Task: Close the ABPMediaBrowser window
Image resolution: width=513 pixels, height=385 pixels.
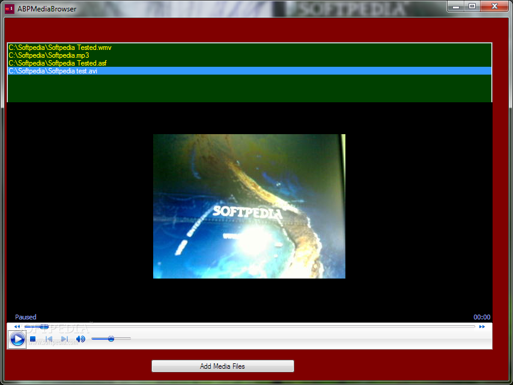Action: coord(494,6)
